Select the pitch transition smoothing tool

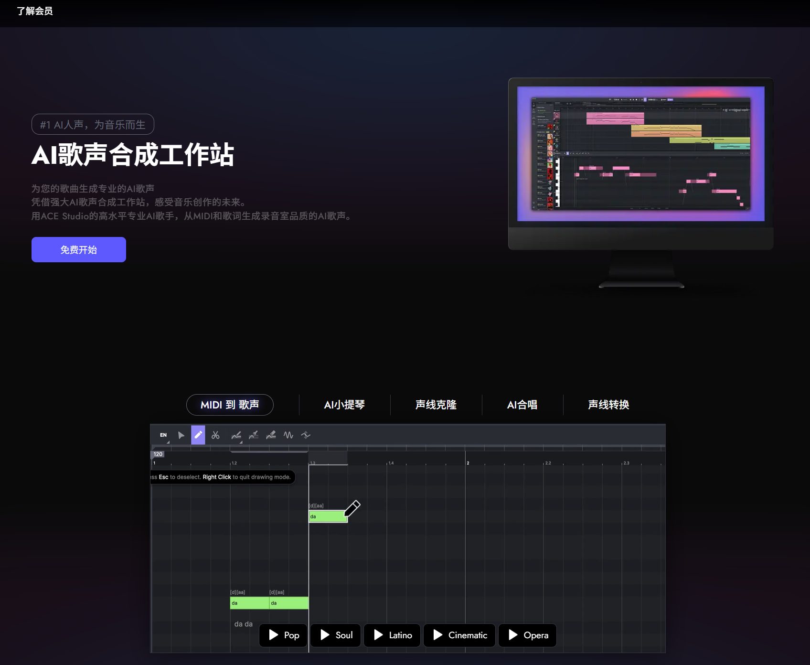pyautogui.click(x=306, y=435)
